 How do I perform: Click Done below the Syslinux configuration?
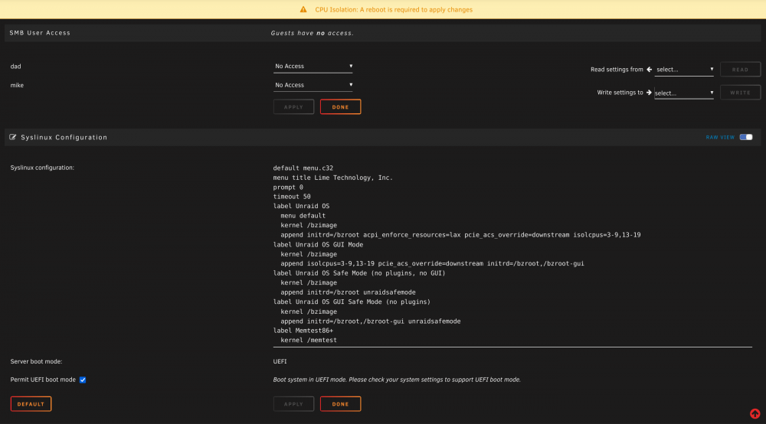(x=341, y=404)
